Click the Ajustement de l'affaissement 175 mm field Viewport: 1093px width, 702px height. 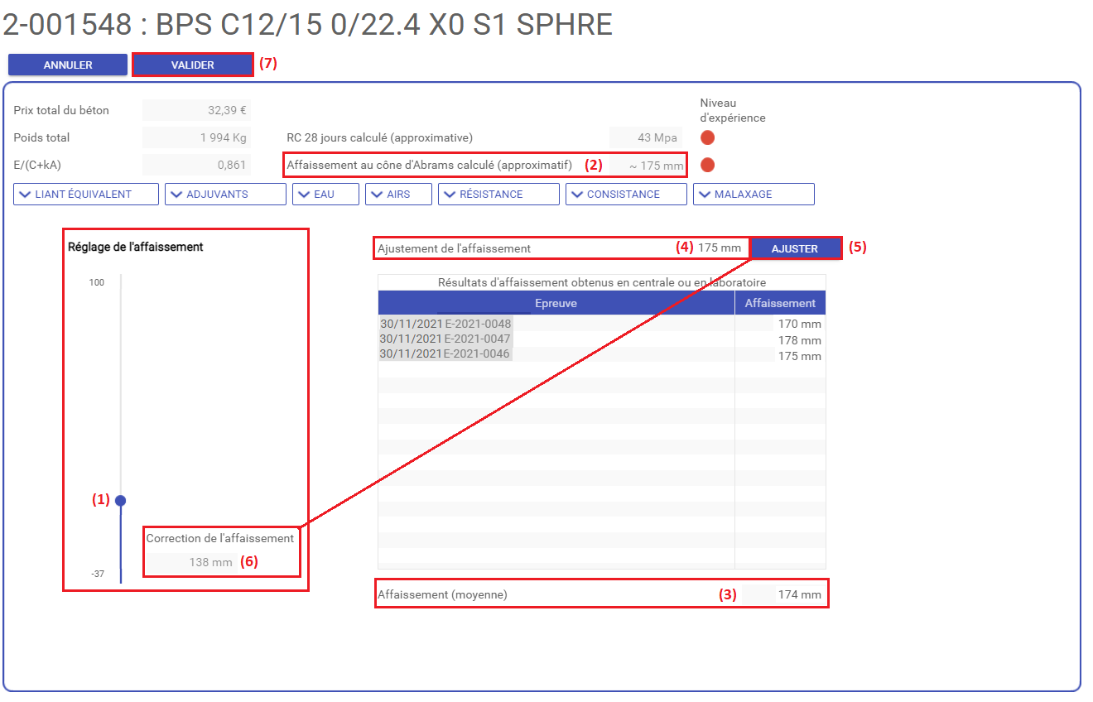pos(720,248)
